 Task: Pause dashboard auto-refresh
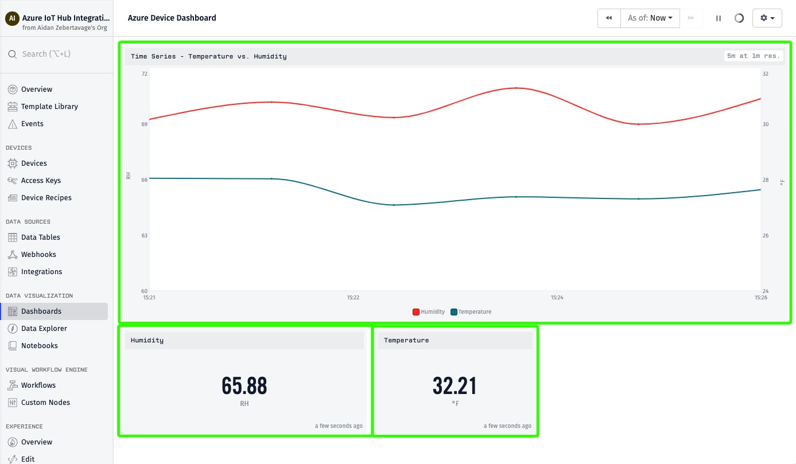point(719,18)
